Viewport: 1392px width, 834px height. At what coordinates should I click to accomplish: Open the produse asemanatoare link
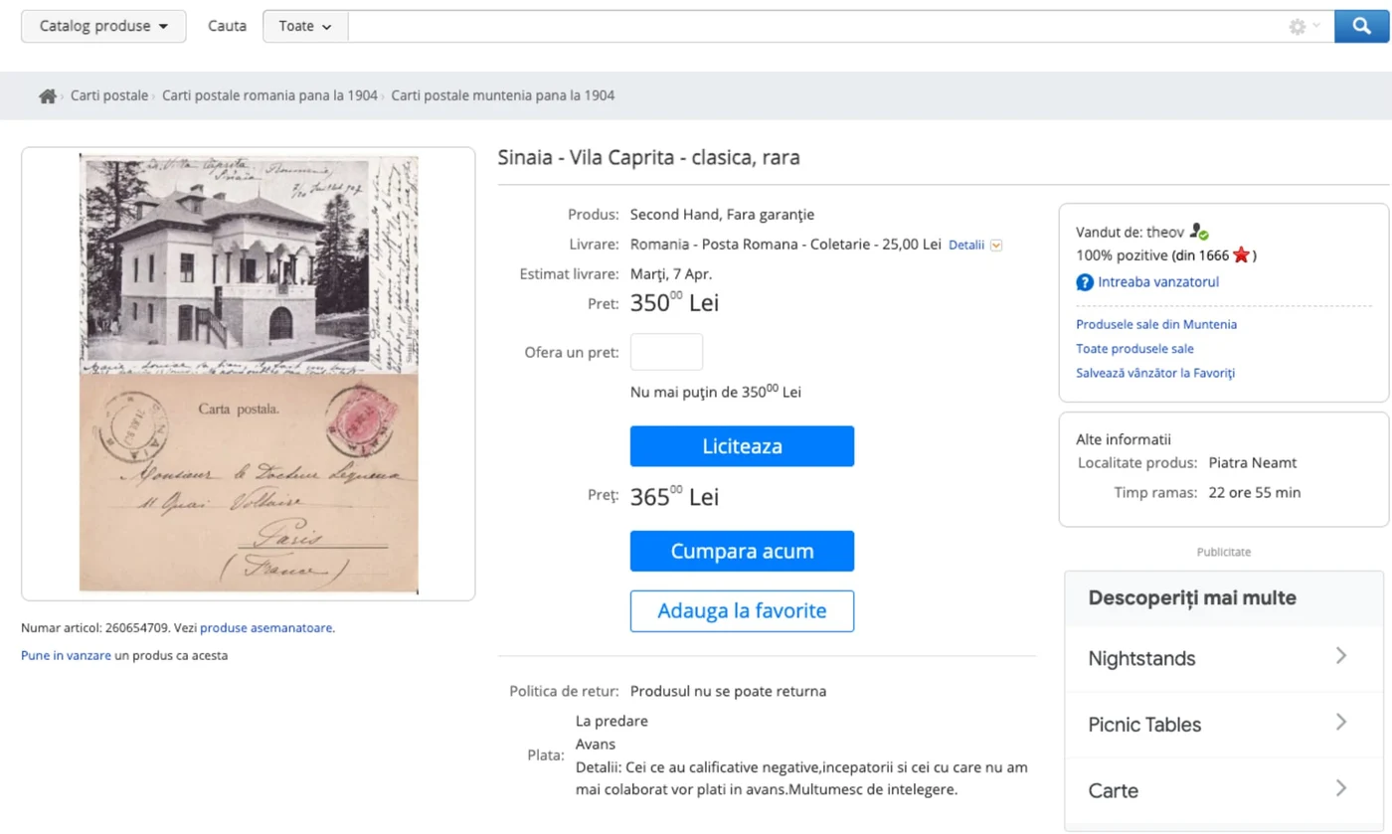267,628
